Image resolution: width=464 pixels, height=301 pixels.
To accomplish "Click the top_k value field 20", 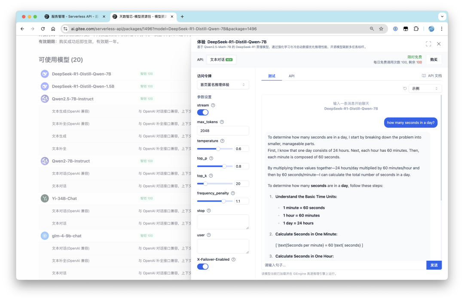I will point(241,184).
